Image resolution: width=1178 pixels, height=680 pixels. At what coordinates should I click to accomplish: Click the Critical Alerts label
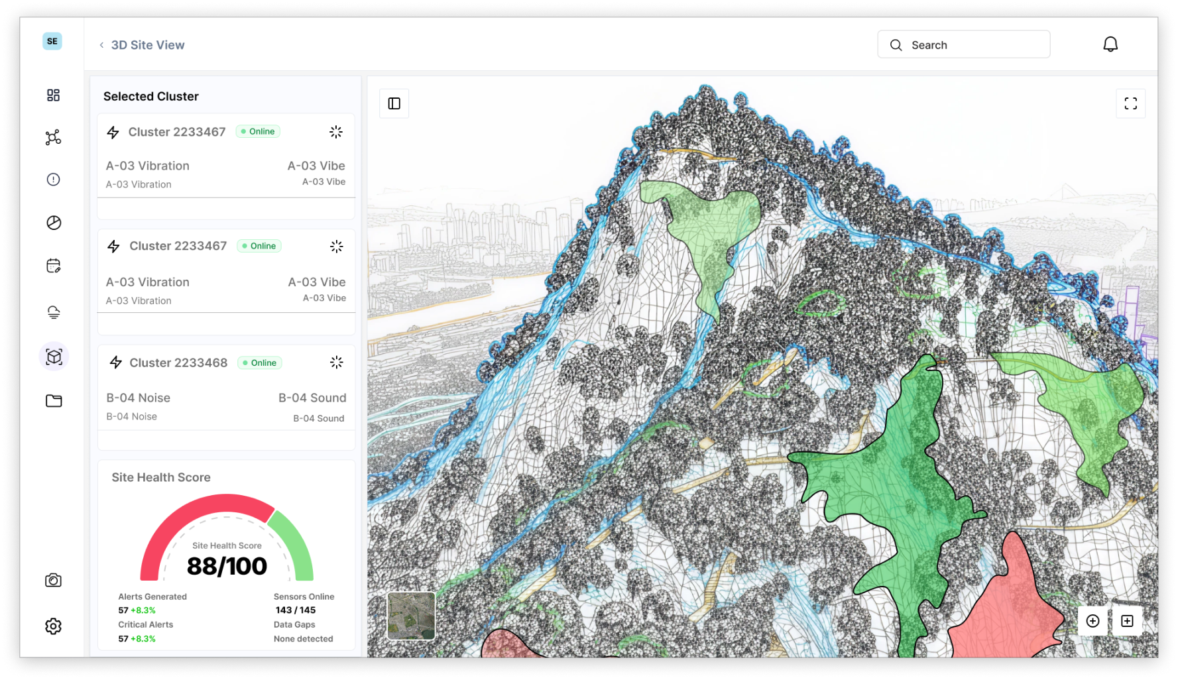click(x=146, y=624)
